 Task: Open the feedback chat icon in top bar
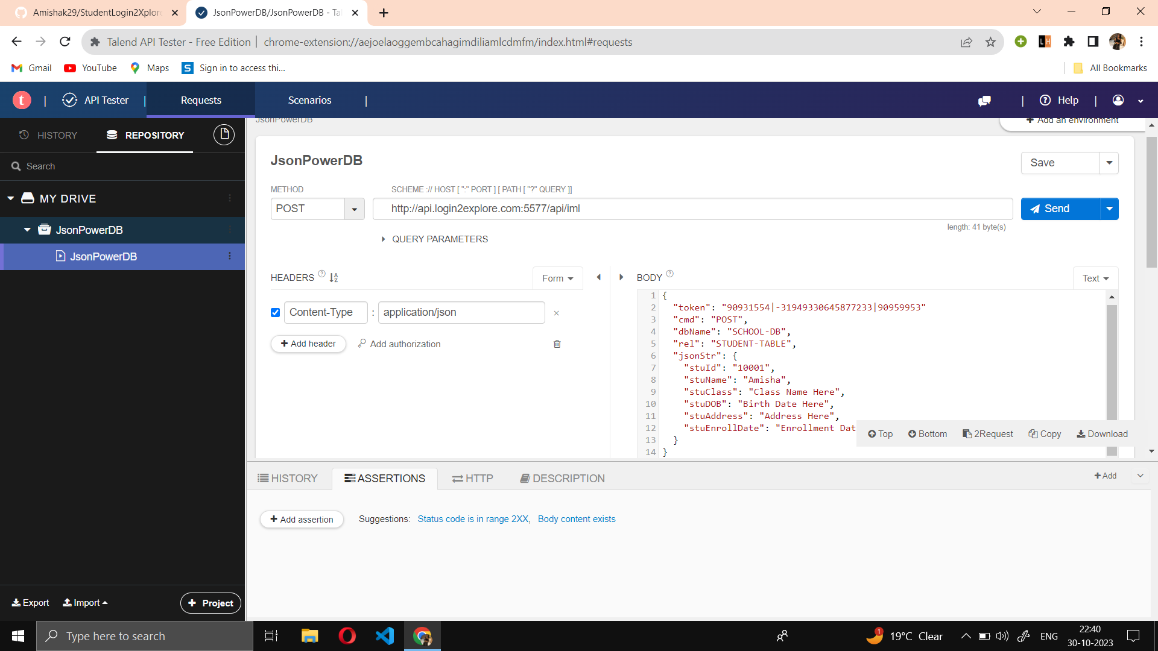tap(985, 101)
